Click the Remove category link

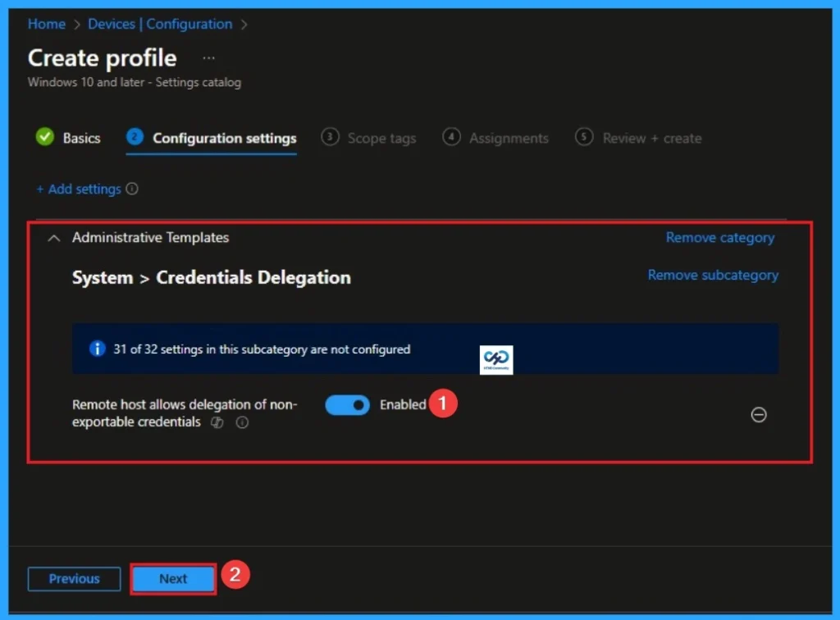719,237
